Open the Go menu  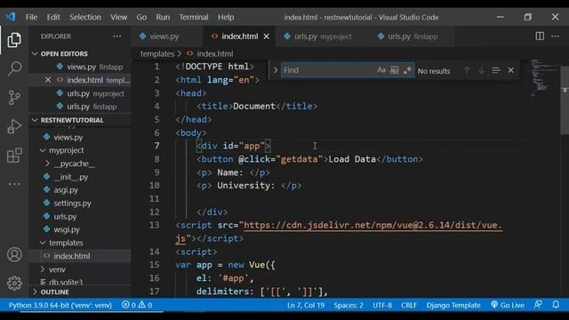tap(141, 17)
